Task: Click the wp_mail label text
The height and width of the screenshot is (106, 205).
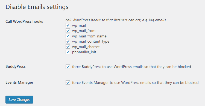Action: [79, 26]
